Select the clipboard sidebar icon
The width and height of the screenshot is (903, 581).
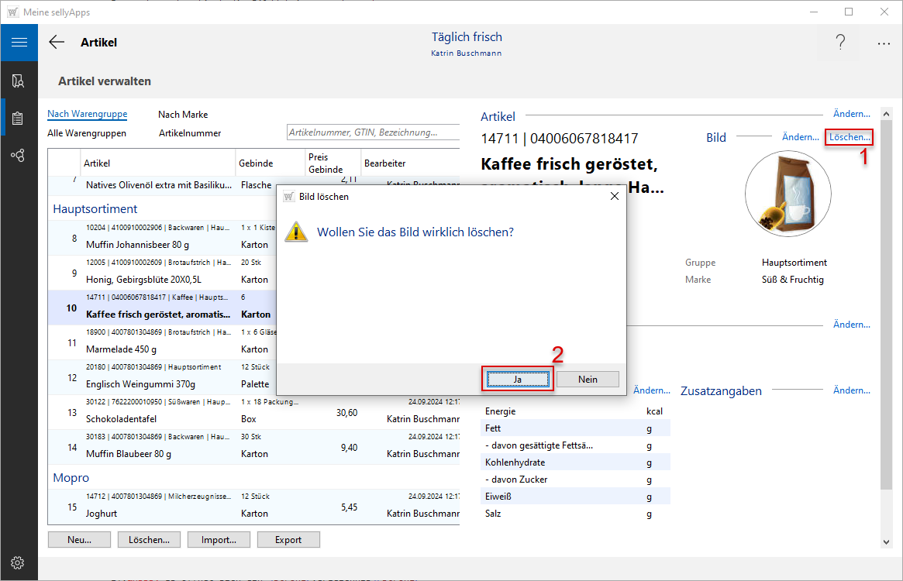coord(19,119)
